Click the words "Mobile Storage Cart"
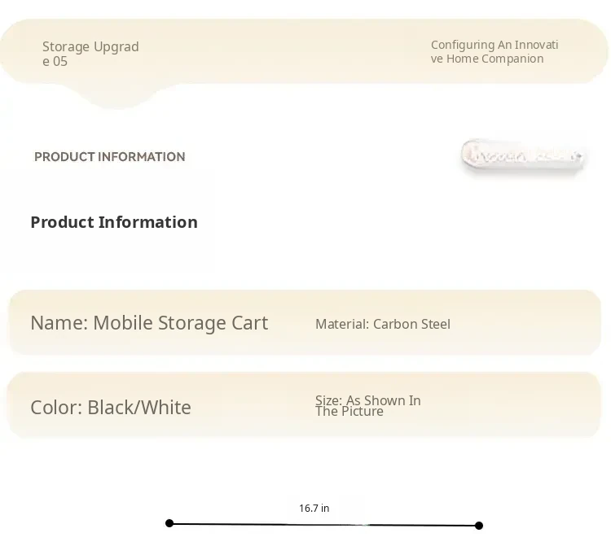Image resolution: width=611 pixels, height=546 pixels. (180, 323)
